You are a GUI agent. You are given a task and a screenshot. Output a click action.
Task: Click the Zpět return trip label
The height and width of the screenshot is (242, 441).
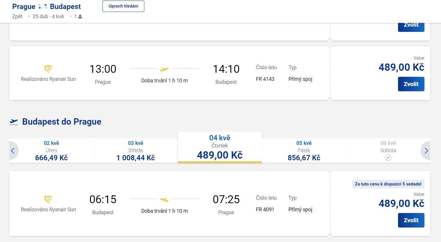click(17, 17)
